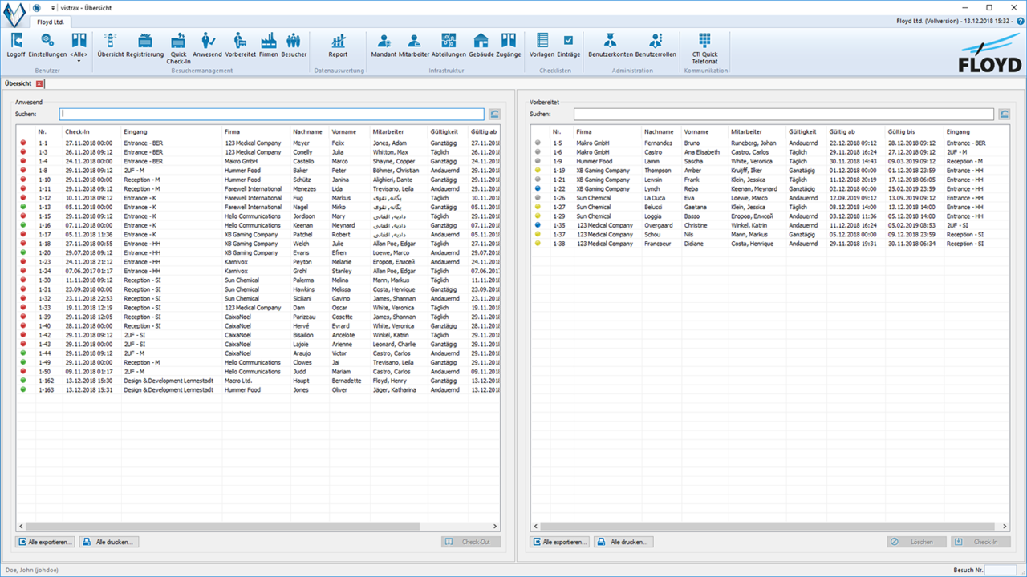Select the Floyd Ltd. ribbon tab
The width and height of the screenshot is (1027, 577).
[x=51, y=22]
